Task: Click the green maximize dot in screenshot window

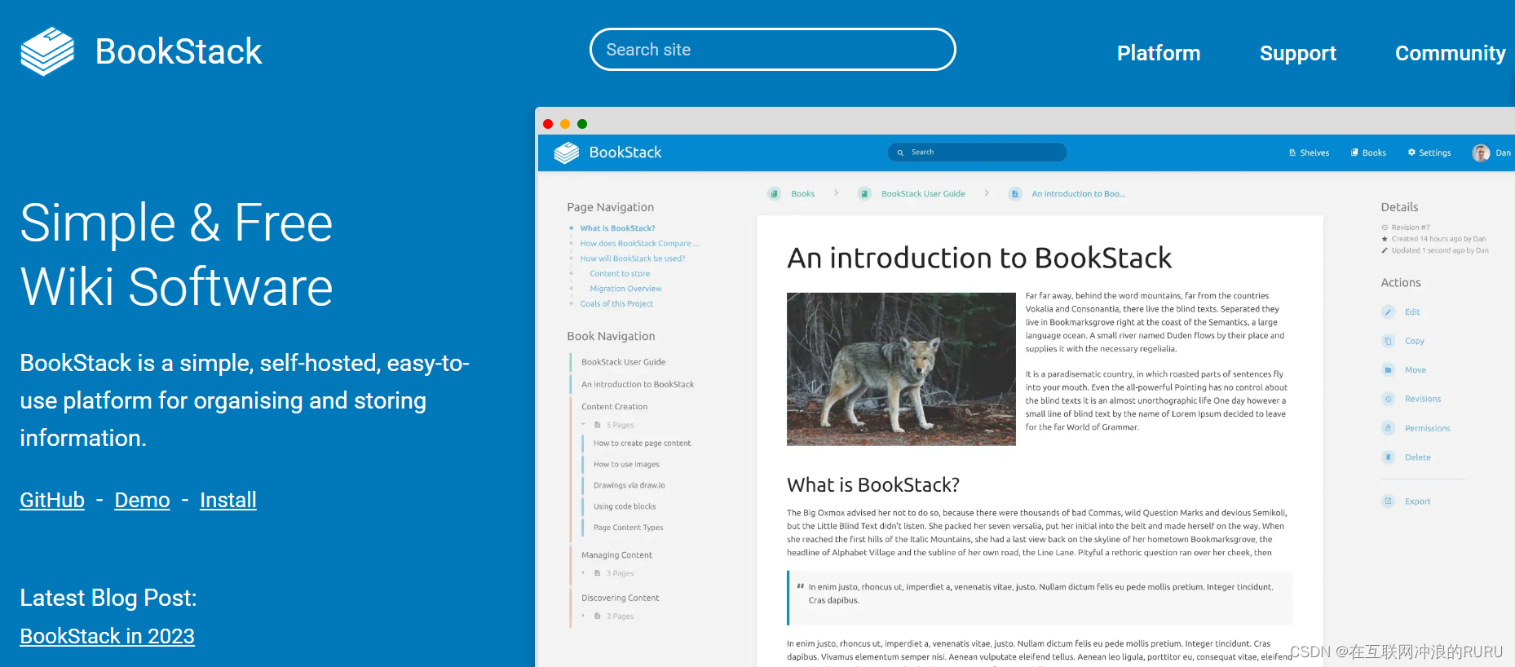Action: [x=582, y=124]
